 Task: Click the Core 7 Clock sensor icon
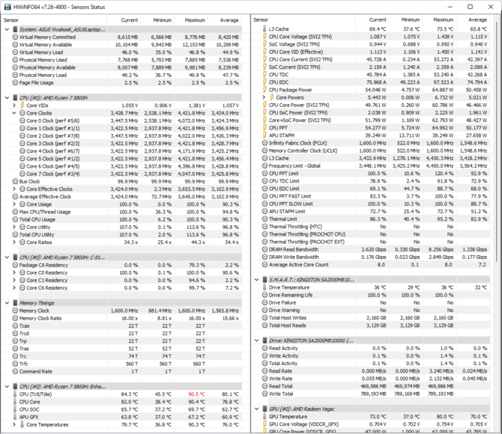coord(22,174)
